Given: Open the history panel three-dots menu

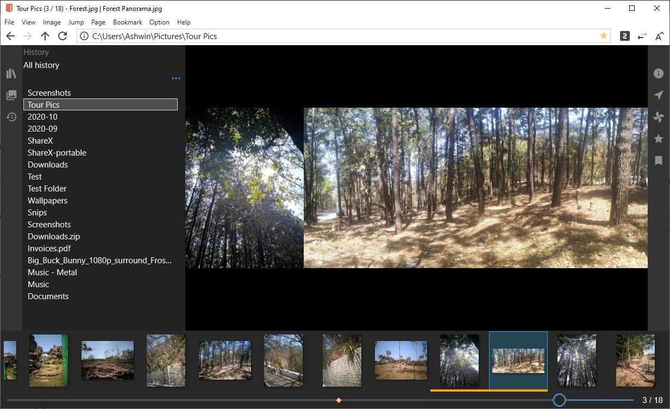Looking at the screenshot, I should pos(176,78).
